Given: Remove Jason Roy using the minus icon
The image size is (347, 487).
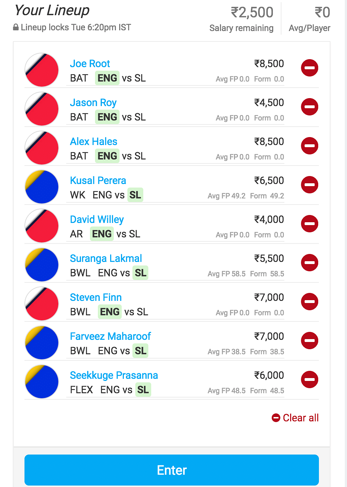Looking at the screenshot, I should [x=310, y=107].
